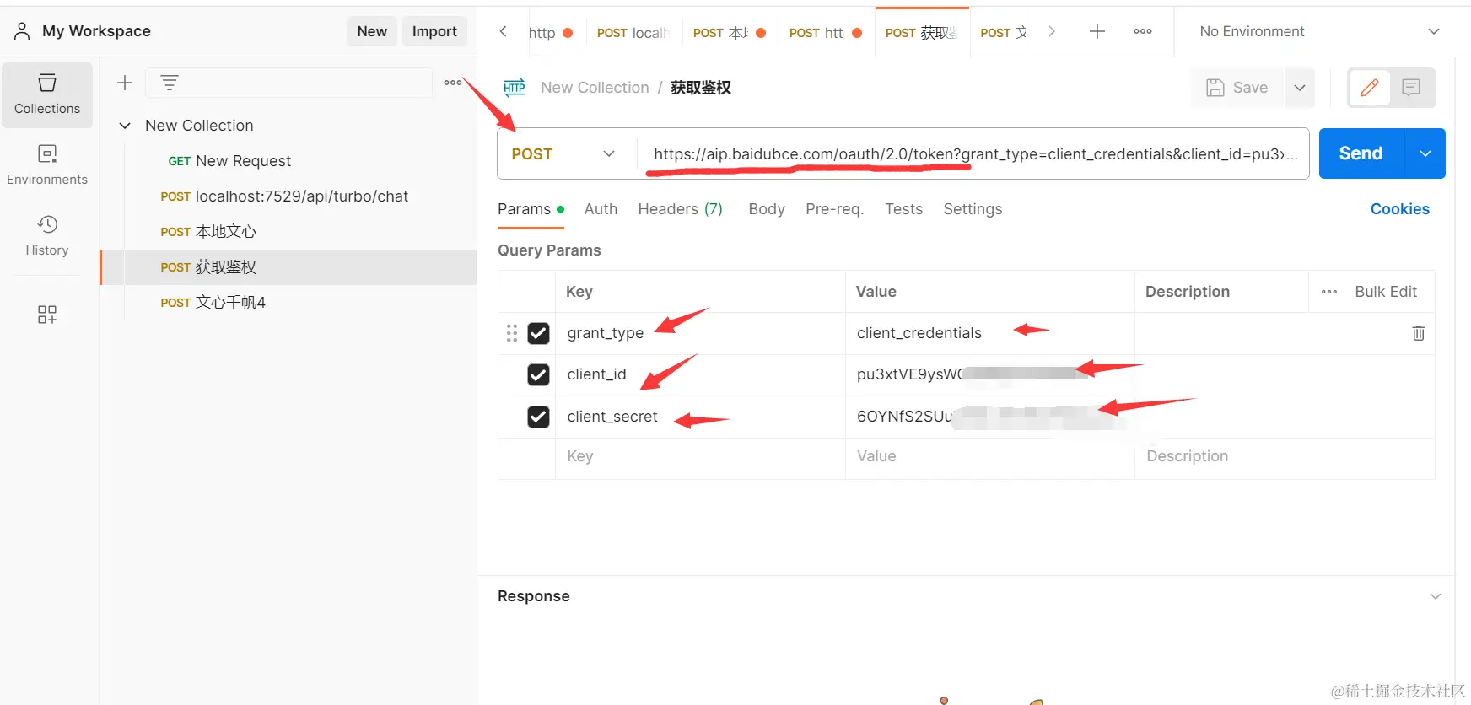The width and height of the screenshot is (1471, 705).
Task: Click the filter collections icon
Action: coord(170,83)
